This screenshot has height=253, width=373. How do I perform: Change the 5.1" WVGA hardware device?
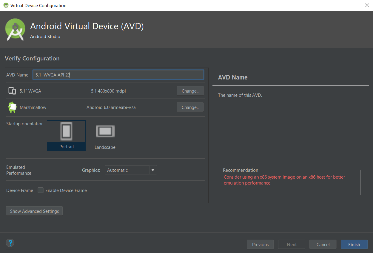[190, 91]
